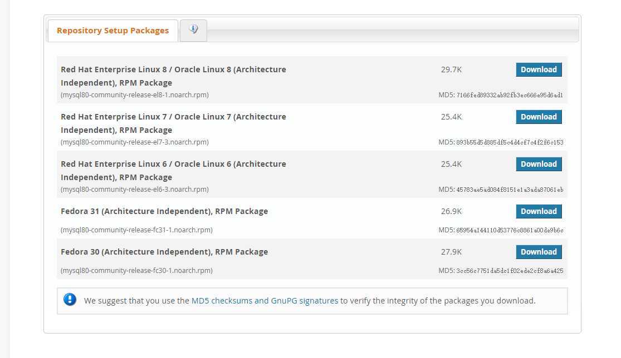The width and height of the screenshot is (621, 358).
Task: Open the Repository Setup Packages tab
Action: (113, 31)
